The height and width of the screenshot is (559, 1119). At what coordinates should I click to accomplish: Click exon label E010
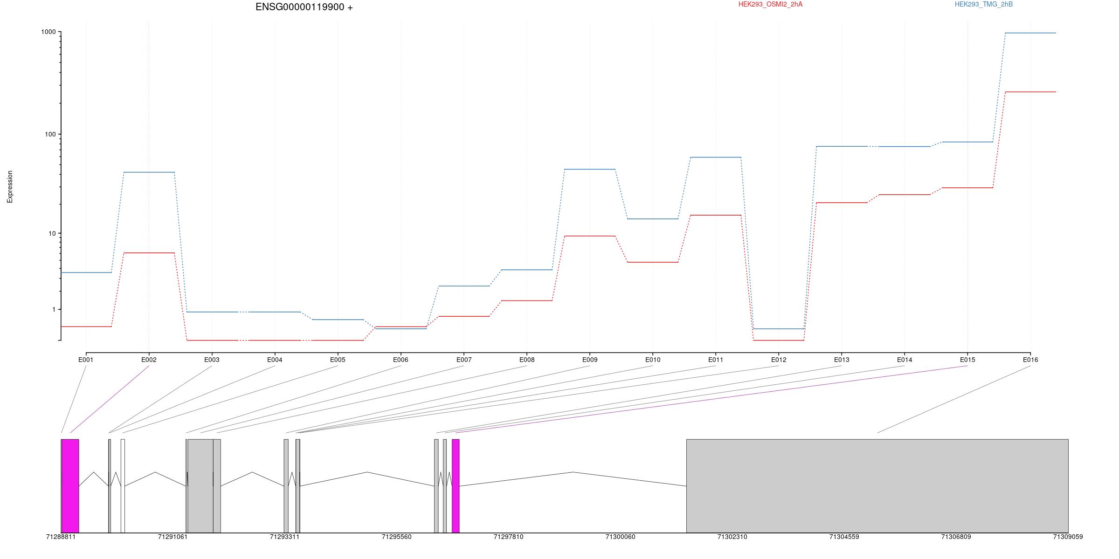click(x=653, y=360)
